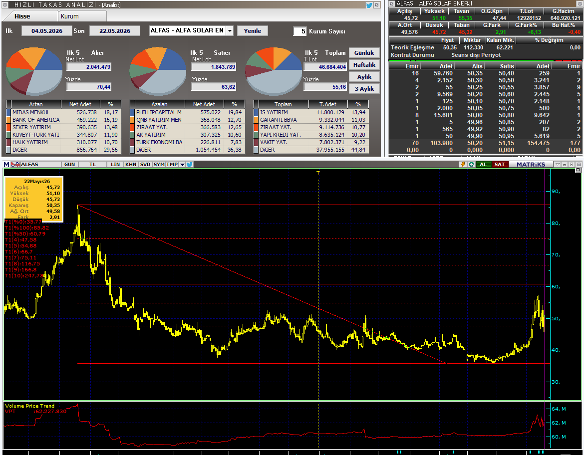Click the red SAT sell button
The height and width of the screenshot is (455, 584).
coord(500,164)
